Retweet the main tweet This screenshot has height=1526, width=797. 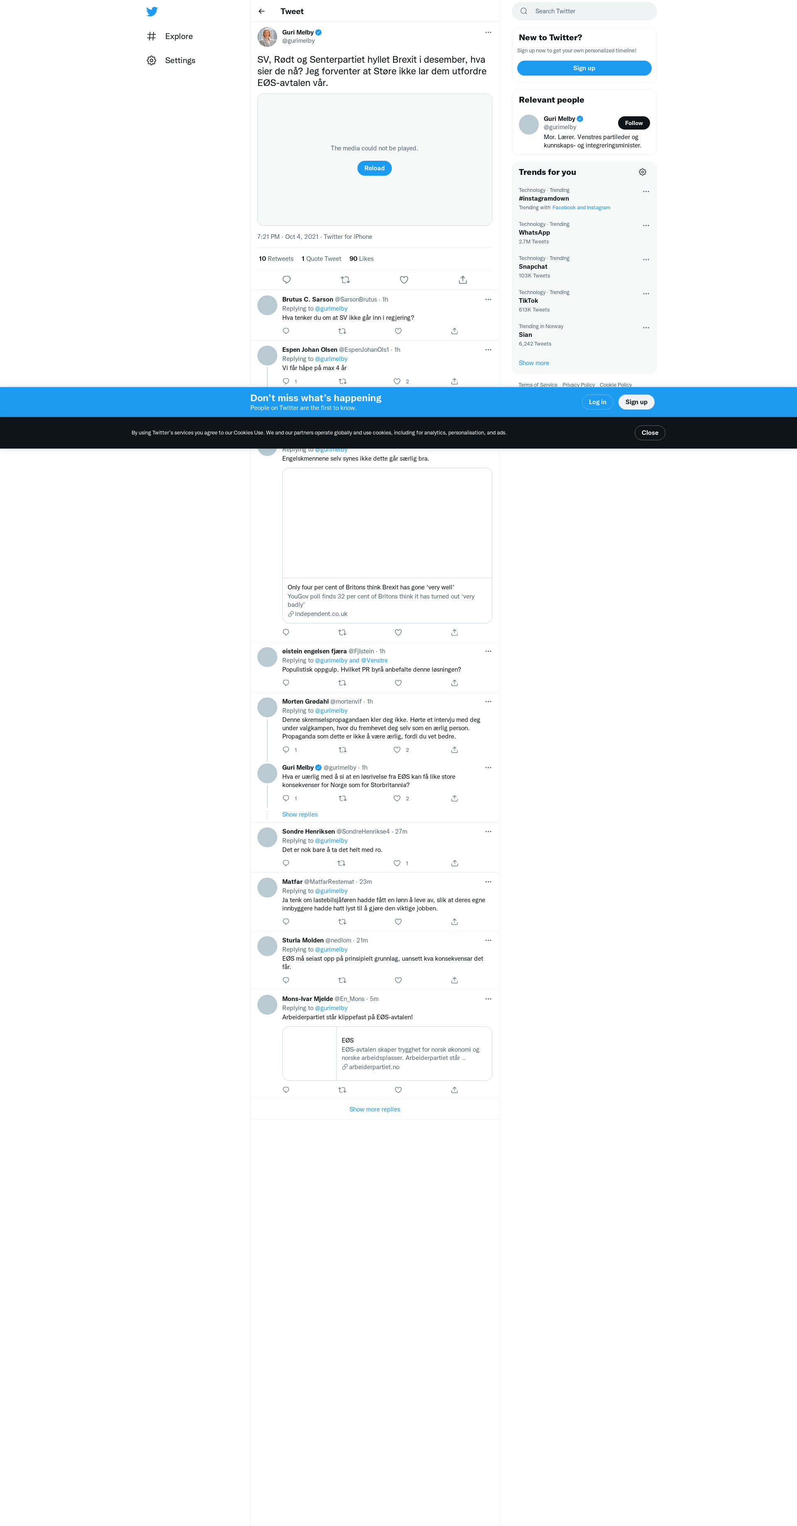tap(345, 280)
